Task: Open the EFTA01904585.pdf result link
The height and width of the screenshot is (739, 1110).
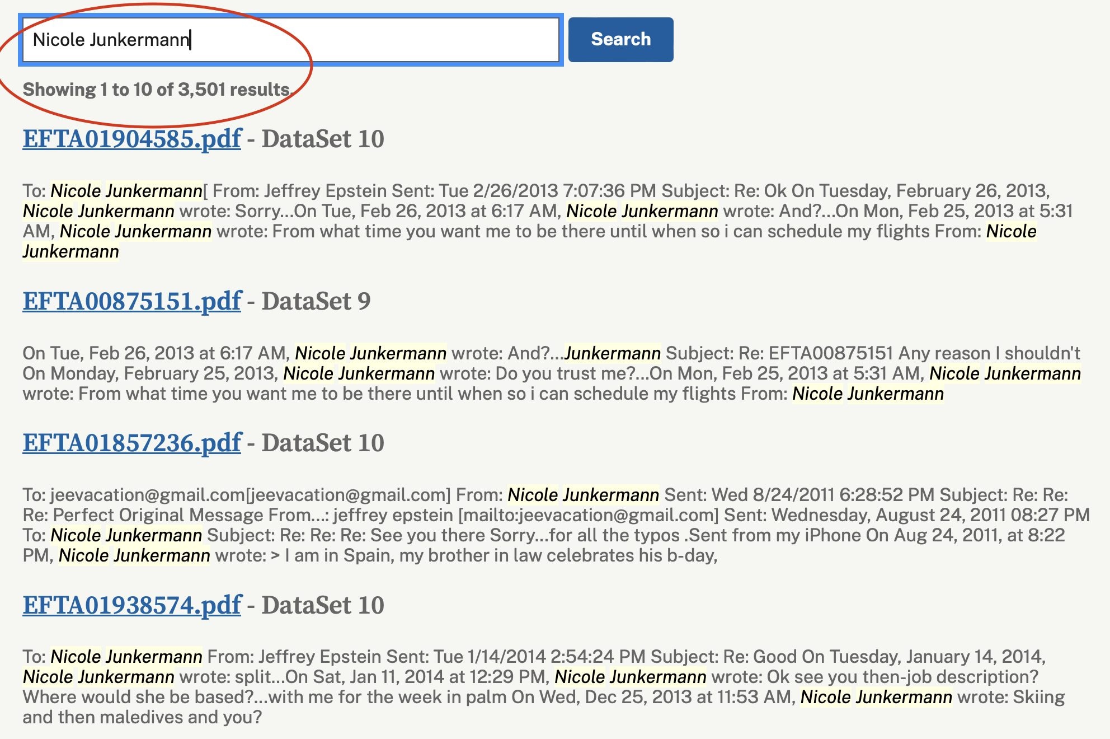Action: pyautogui.click(x=132, y=139)
